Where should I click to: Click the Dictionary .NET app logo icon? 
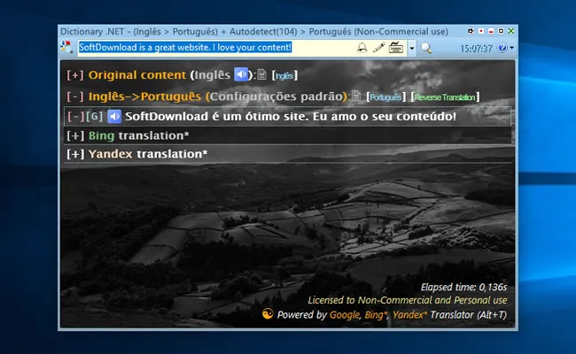point(66,47)
